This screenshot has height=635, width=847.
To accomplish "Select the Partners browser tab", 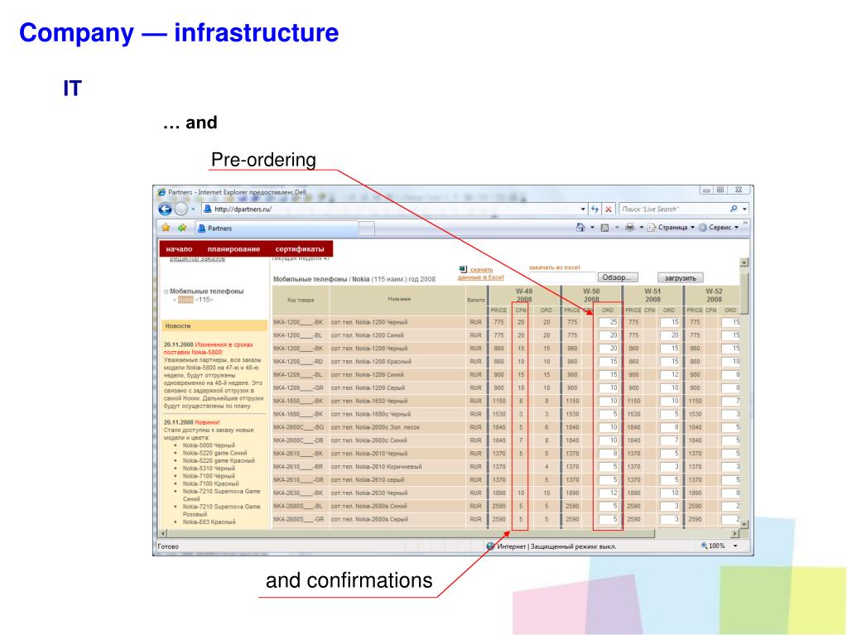I will (x=277, y=229).
